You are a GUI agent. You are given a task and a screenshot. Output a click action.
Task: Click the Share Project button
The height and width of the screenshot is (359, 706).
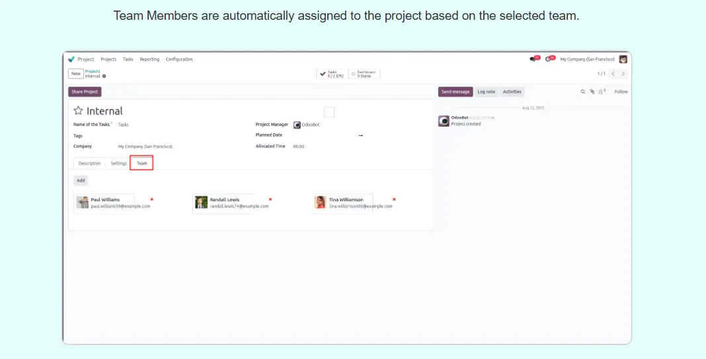[x=85, y=92]
